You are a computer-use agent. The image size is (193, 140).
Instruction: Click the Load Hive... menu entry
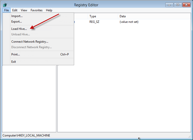(19, 29)
